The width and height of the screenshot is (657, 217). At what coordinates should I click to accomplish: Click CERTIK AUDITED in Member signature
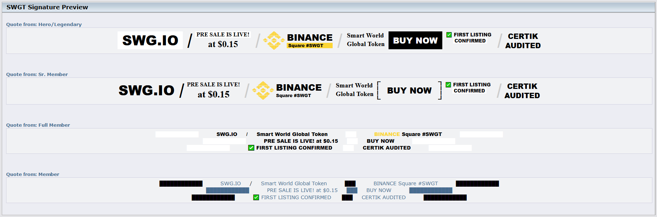pos(384,197)
